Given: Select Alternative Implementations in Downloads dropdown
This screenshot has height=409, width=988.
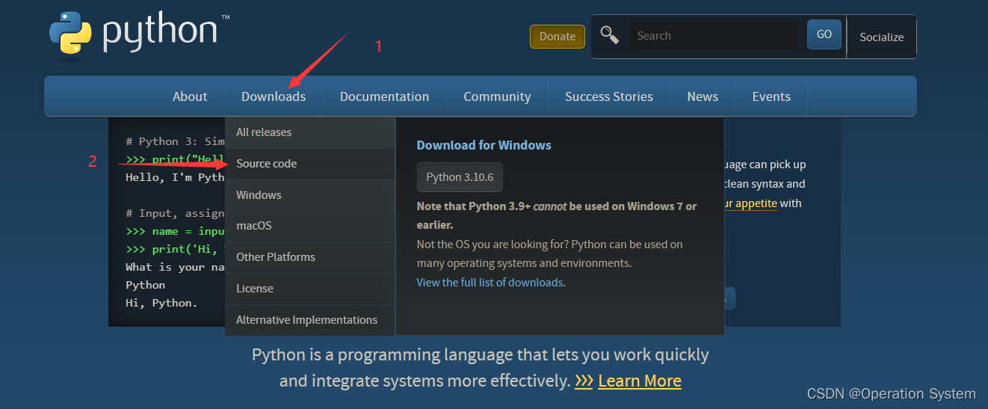Looking at the screenshot, I should coord(310,320).
